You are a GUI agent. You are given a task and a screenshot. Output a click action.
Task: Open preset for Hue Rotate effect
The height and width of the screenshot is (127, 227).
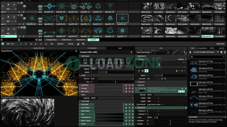129,108
